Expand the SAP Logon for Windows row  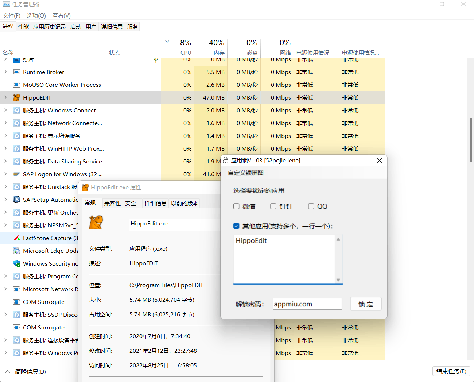(5, 174)
